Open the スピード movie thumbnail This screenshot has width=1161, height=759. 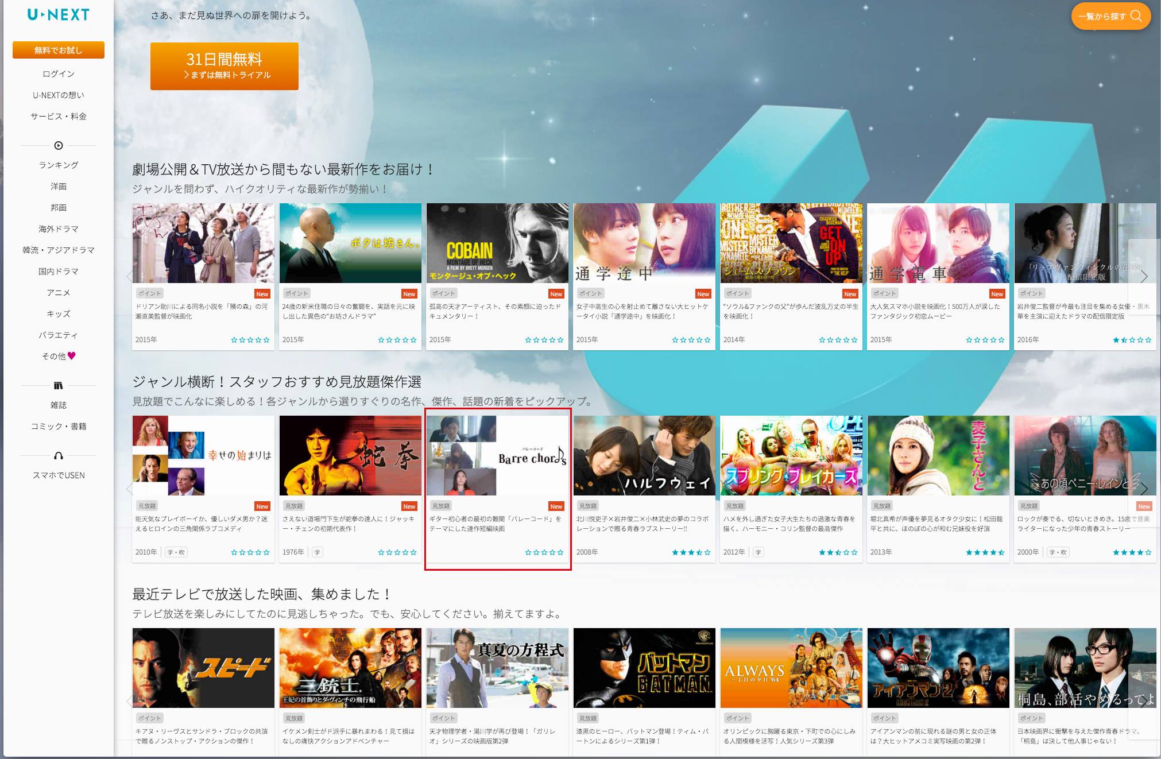coord(203,668)
